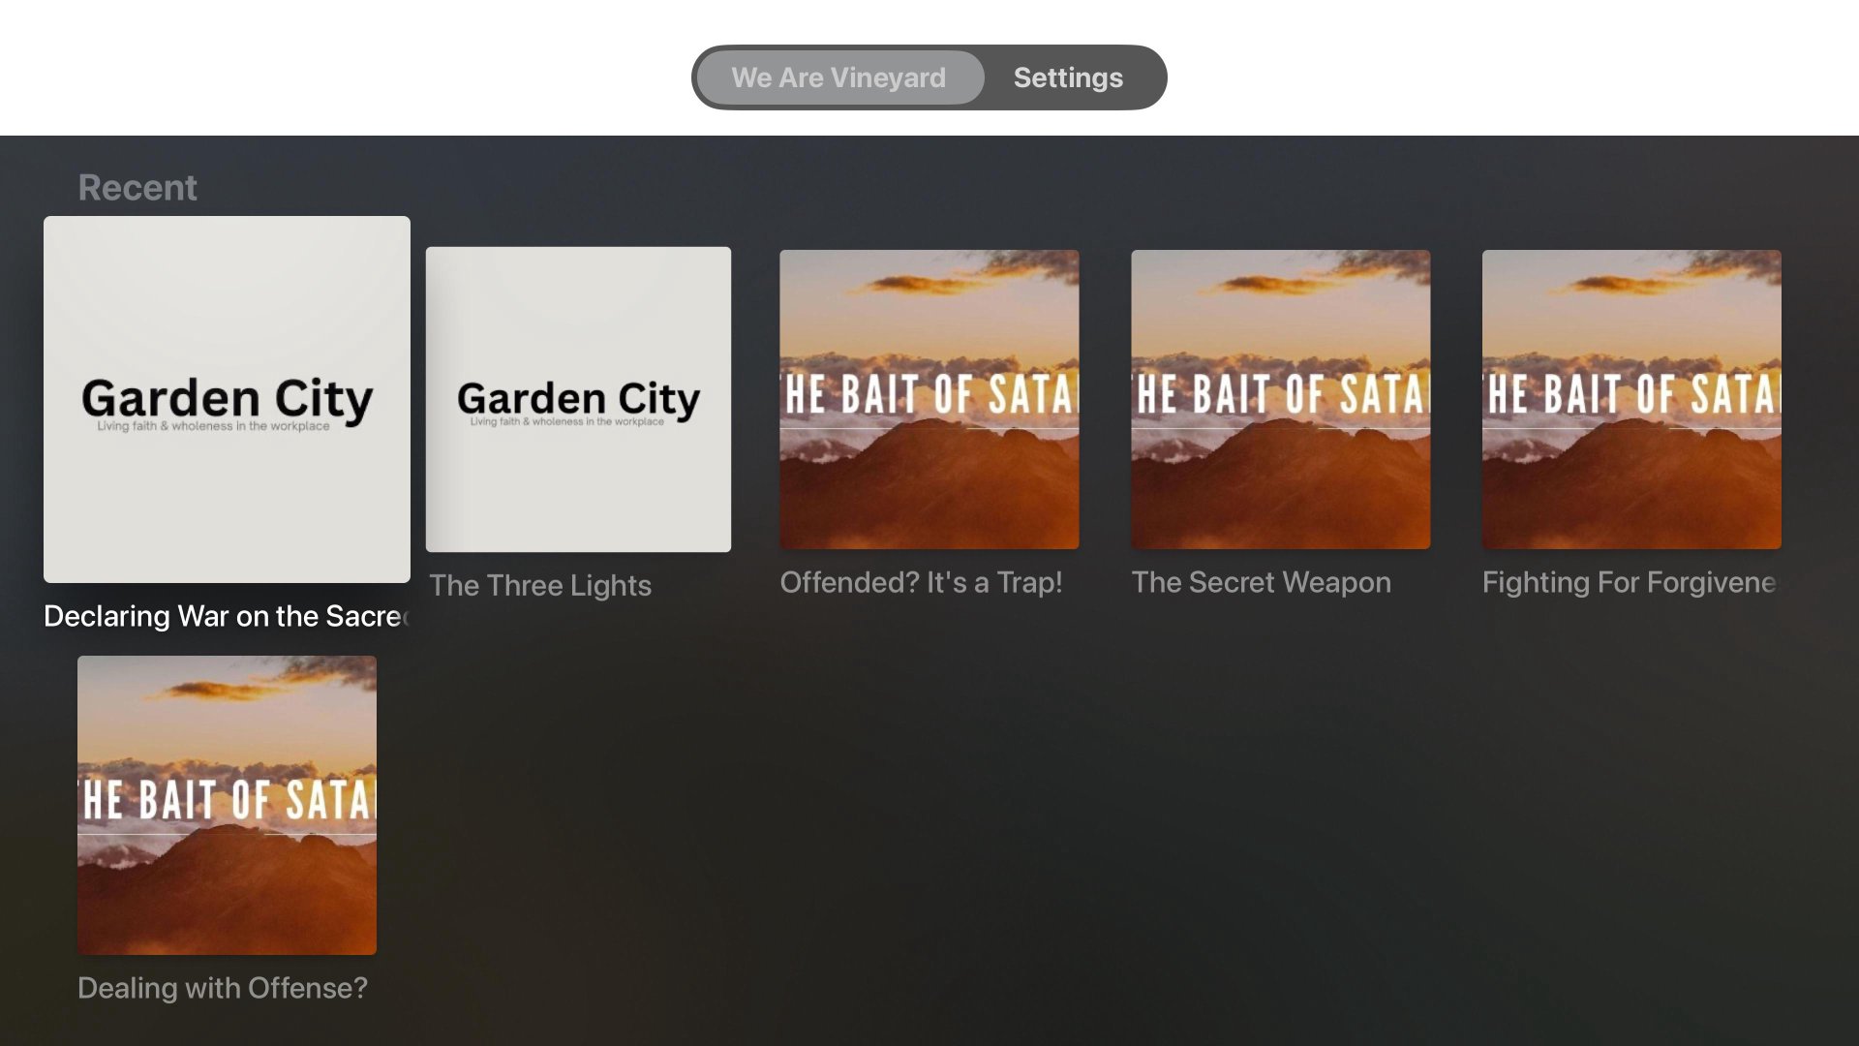Click the "Fighting For Forgiveness" title text

click(x=1630, y=582)
